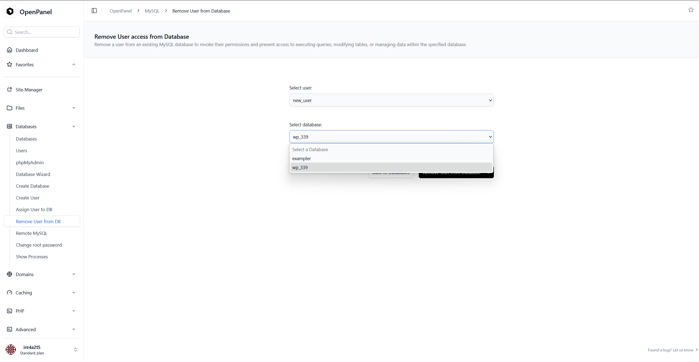Open the Found a bug? Let us know link
This screenshot has height=362, width=699.
point(671,350)
